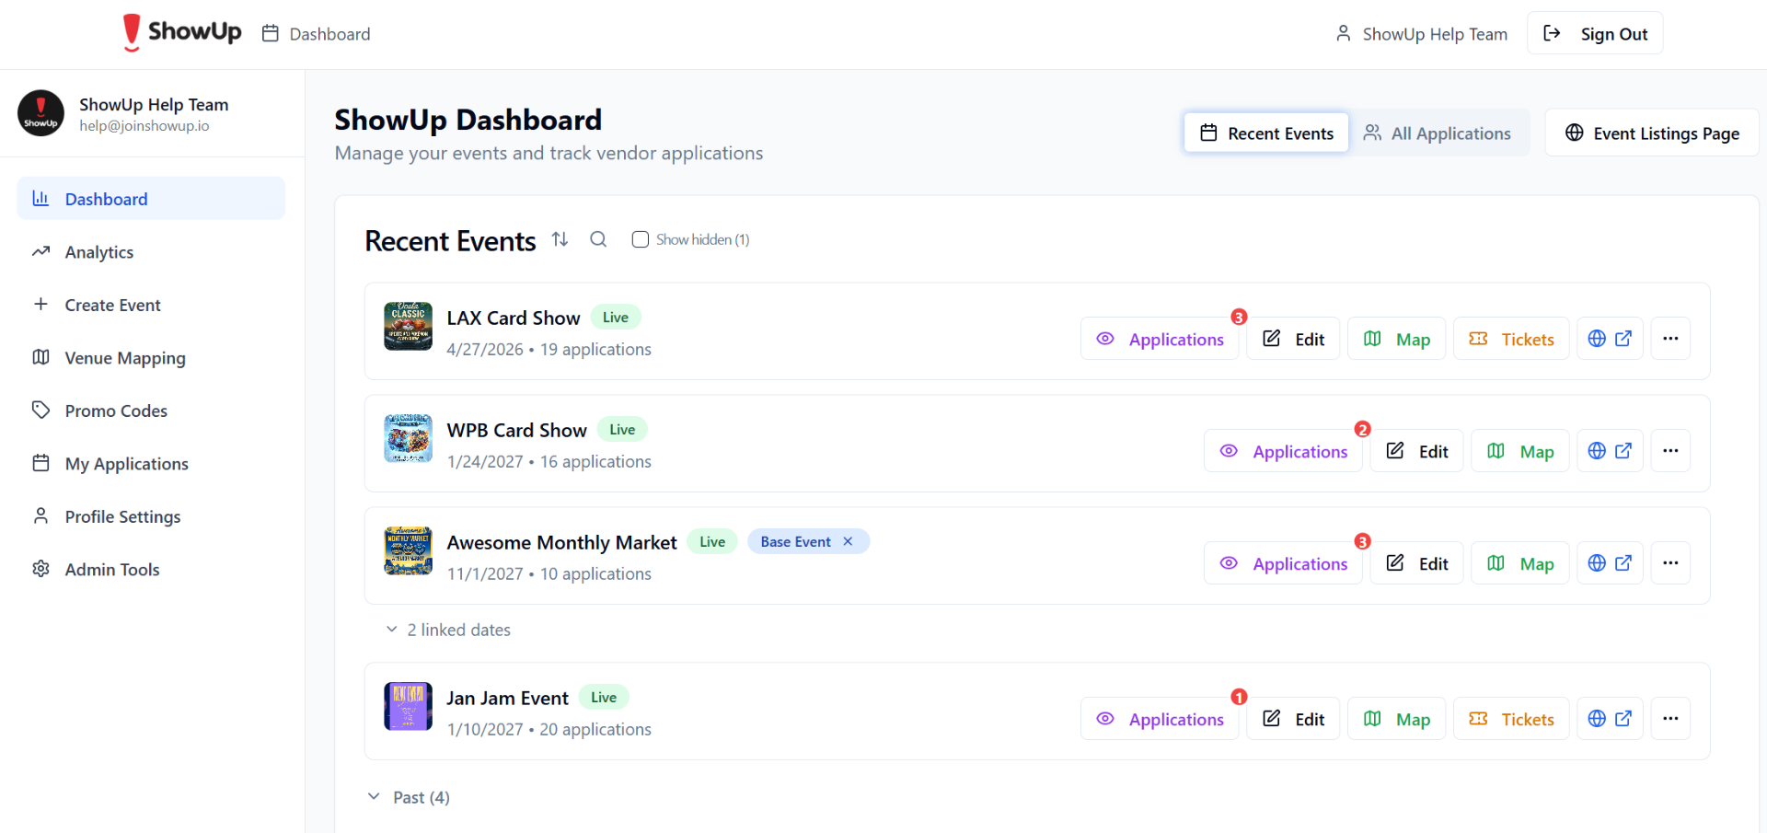Edit the WPB Card Show event
1767x833 pixels.
point(1416,451)
